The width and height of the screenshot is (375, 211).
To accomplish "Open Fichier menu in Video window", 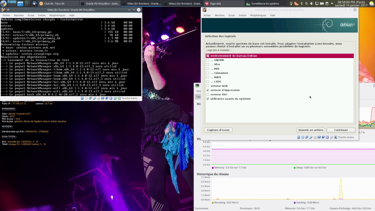I will tap(6, 15).
